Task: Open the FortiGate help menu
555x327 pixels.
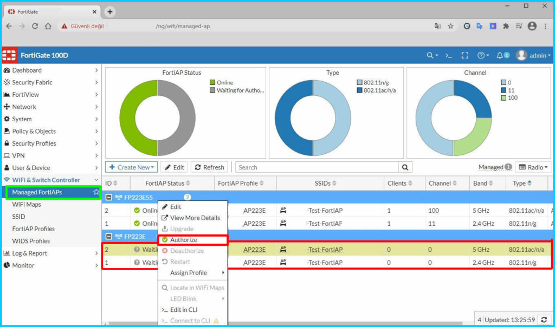Action: coord(483,56)
